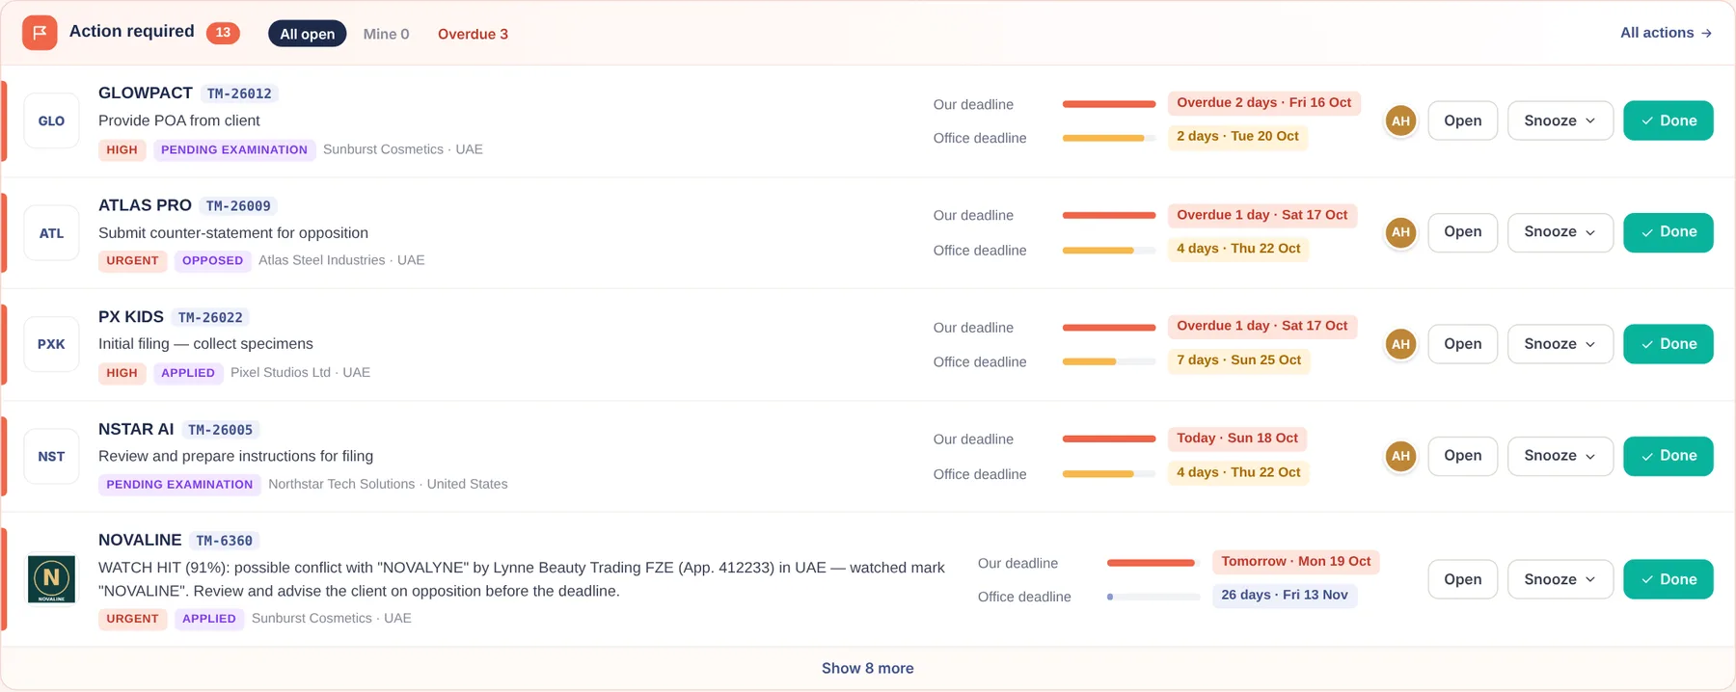The image size is (1736, 692).
Task: Expand the list with Show 8 more
Action: 867,668
